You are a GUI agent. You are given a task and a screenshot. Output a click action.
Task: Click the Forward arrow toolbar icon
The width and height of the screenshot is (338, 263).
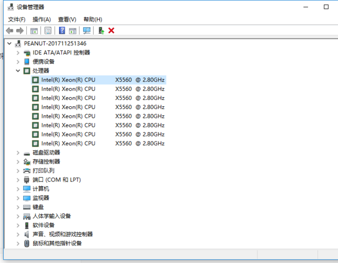[20, 31]
